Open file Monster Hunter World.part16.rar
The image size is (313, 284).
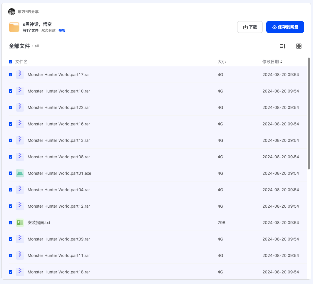(x=59, y=124)
